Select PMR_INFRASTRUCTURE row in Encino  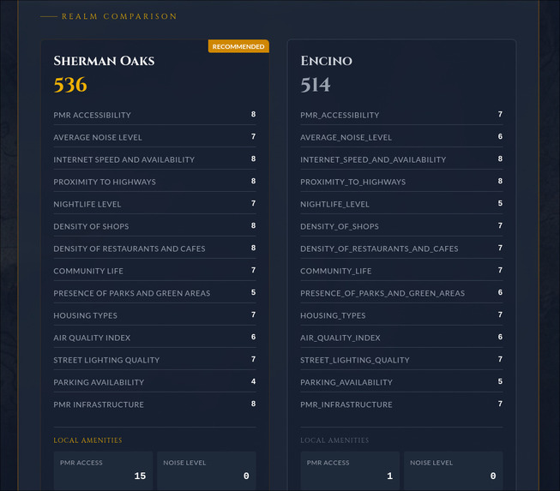click(x=401, y=404)
